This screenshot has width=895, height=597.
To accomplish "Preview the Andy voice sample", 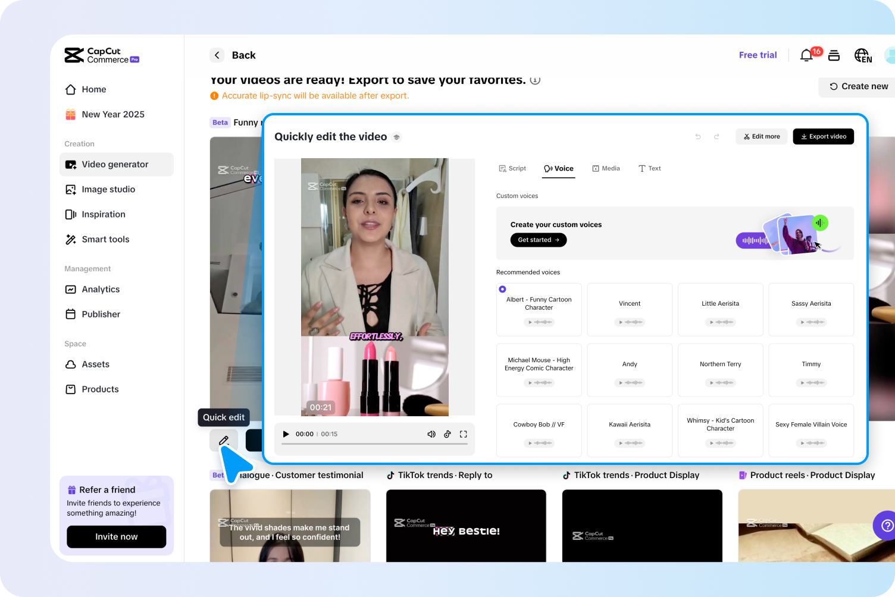I will coord(630,383).
